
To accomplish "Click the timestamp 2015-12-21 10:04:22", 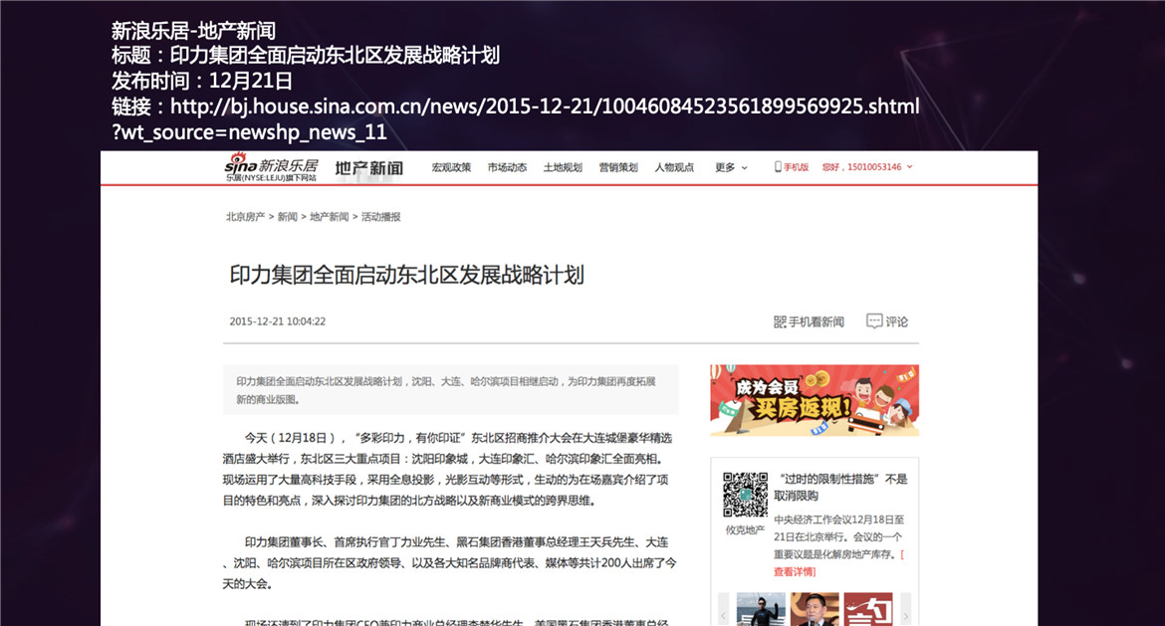I will 277,321.
